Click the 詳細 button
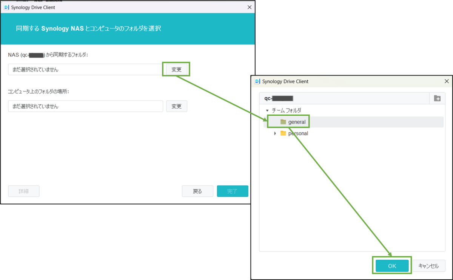 click(23, 191)
